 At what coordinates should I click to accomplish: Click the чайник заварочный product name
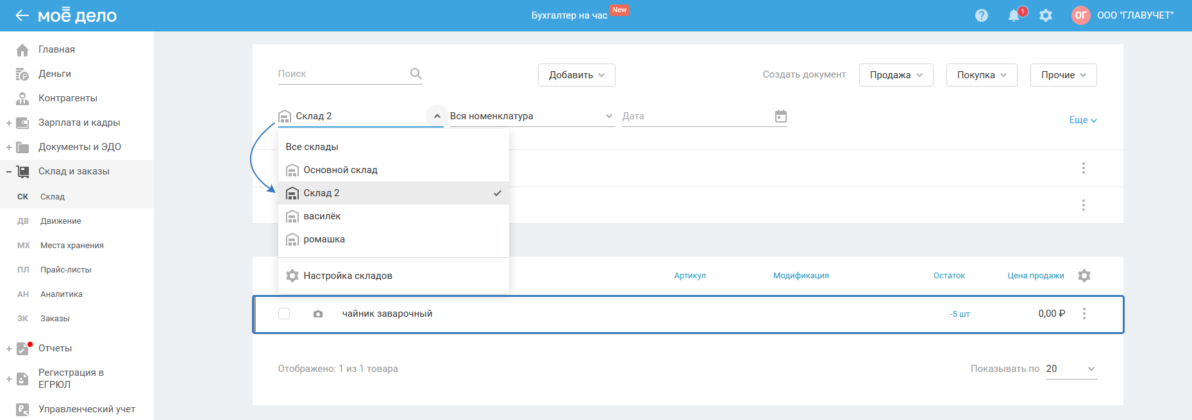pos(387,314)
